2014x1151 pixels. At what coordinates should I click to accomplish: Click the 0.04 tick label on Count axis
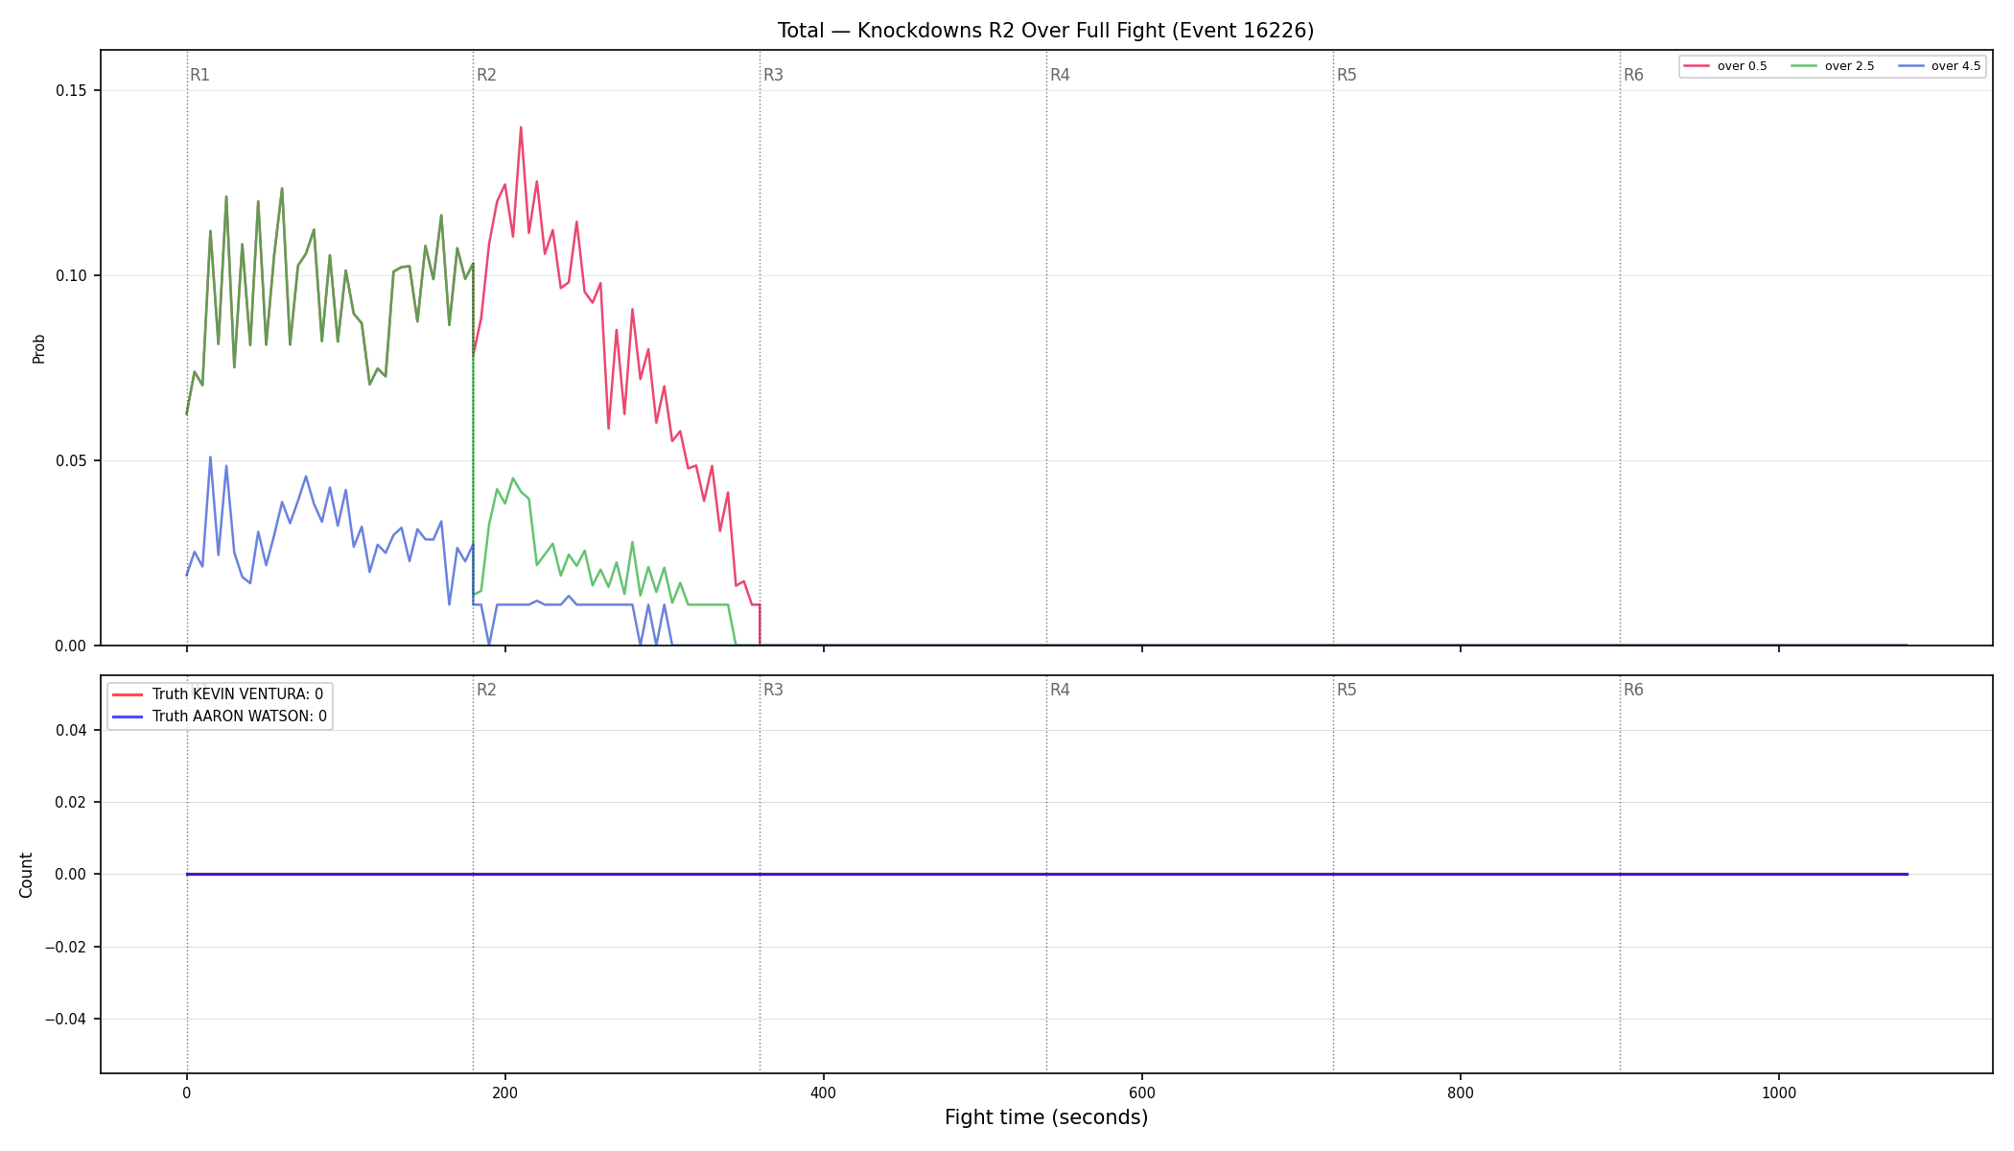[x=71, y=731]
